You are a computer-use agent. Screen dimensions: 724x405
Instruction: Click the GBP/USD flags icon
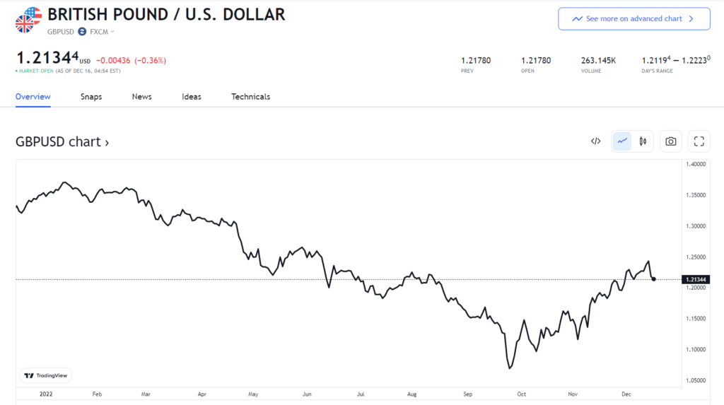point(28,19)
